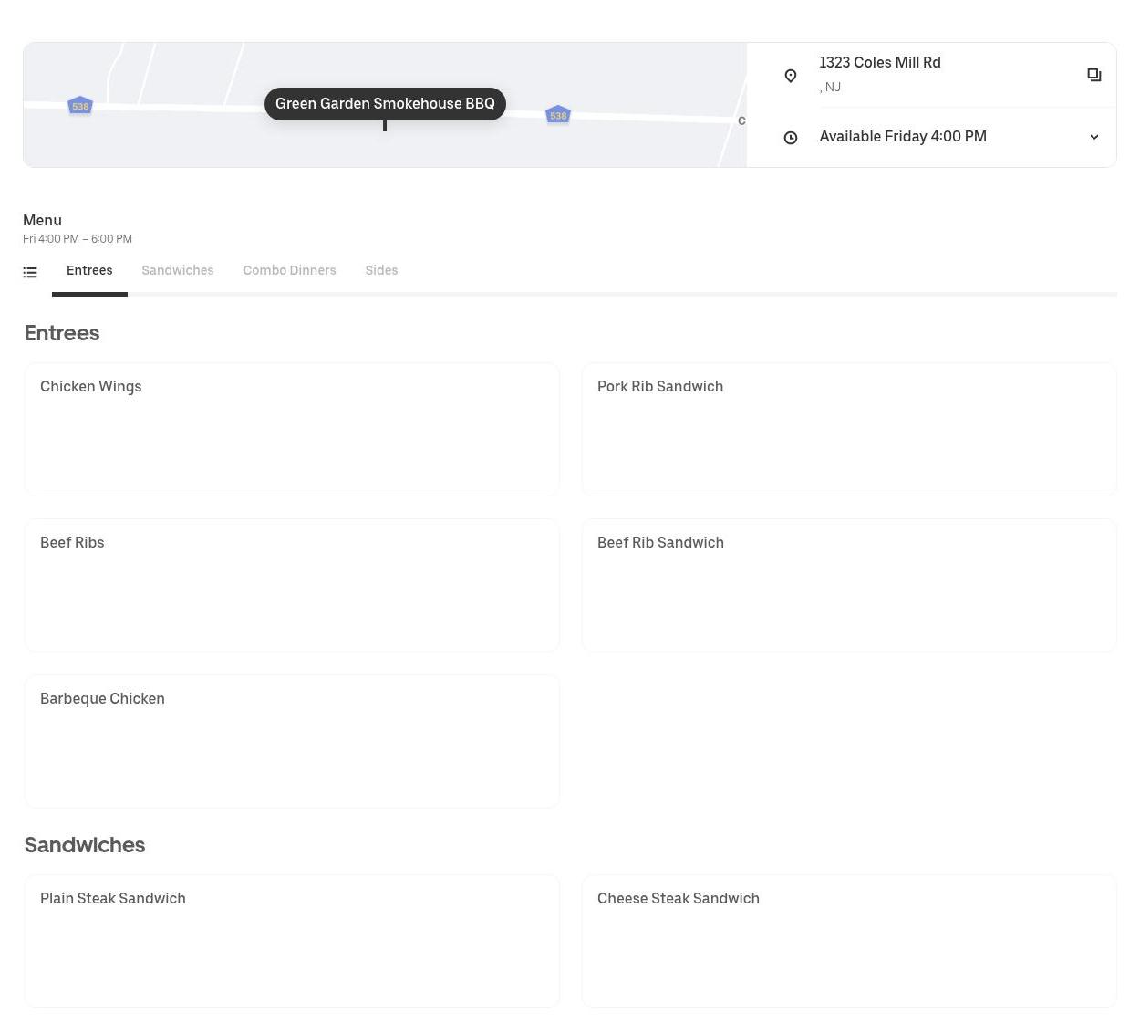Image resolution: width=1140 pixels, height=1023 pixels.
Task: Click the location pin icon near address
Action: 791,76
